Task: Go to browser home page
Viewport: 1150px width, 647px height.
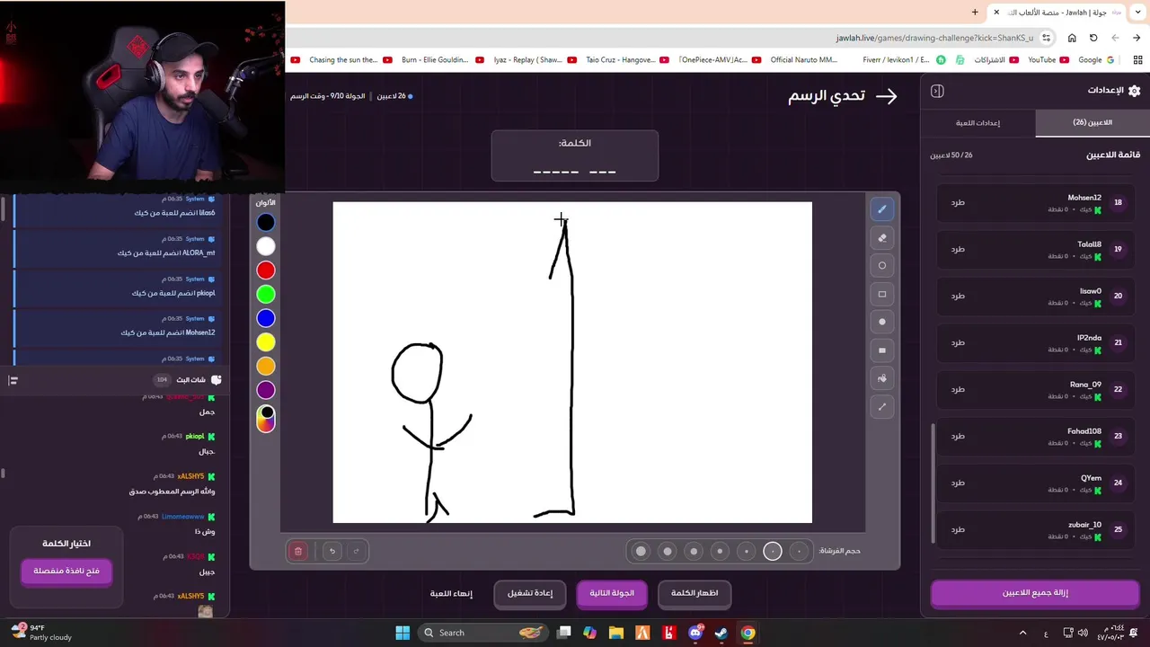Action: 1072,38
